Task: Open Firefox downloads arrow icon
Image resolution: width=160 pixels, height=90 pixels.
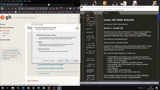Action: 50,8
